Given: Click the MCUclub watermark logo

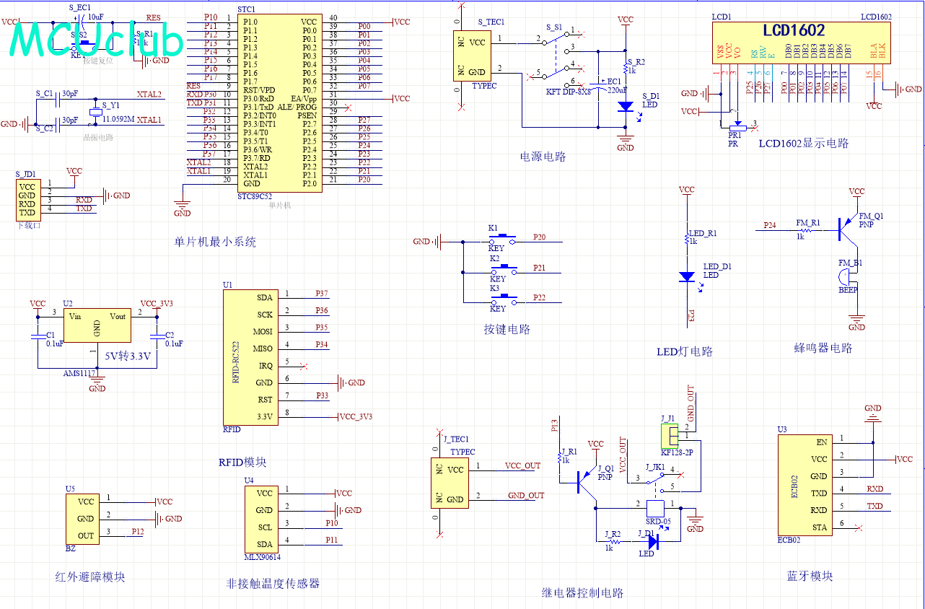Looking at the screenshot, I should point(96,41).
